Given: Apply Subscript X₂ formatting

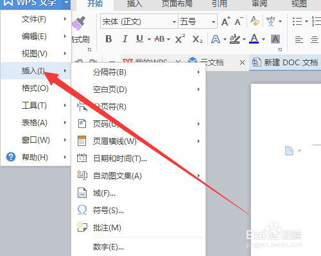Looking at the screenshot, I should coord(197,39).
